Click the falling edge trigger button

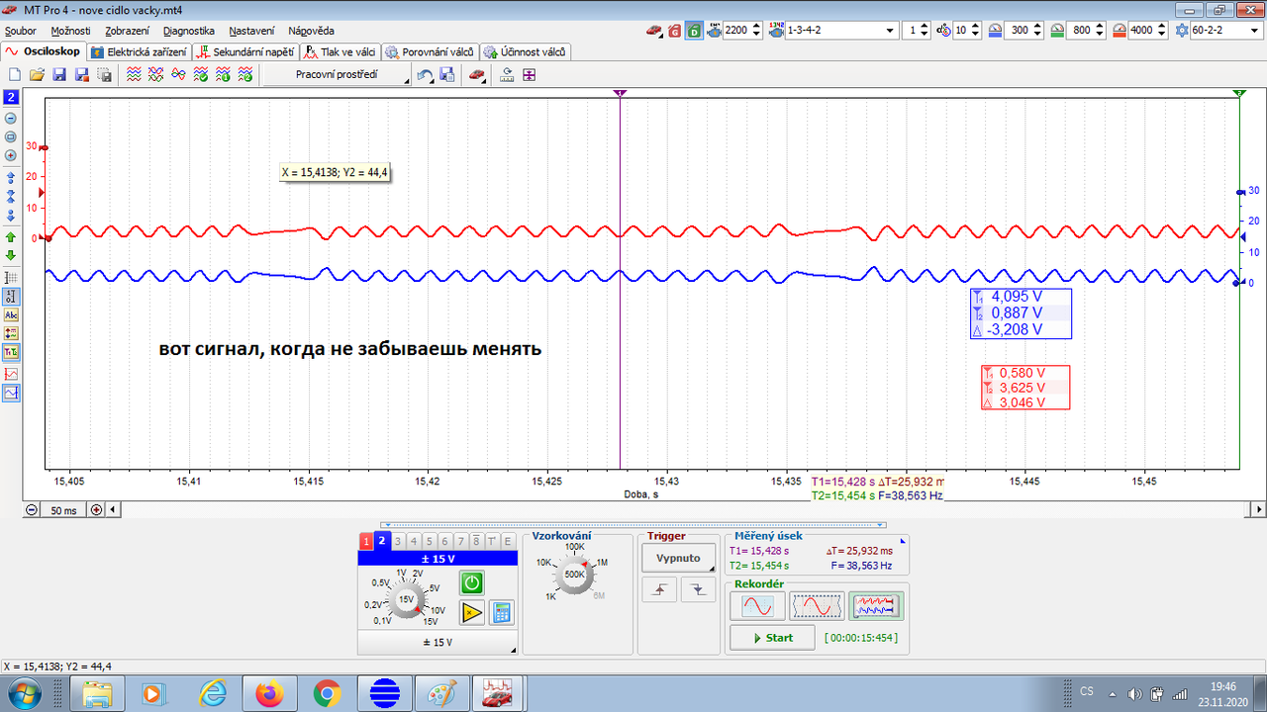coord(699,589)
